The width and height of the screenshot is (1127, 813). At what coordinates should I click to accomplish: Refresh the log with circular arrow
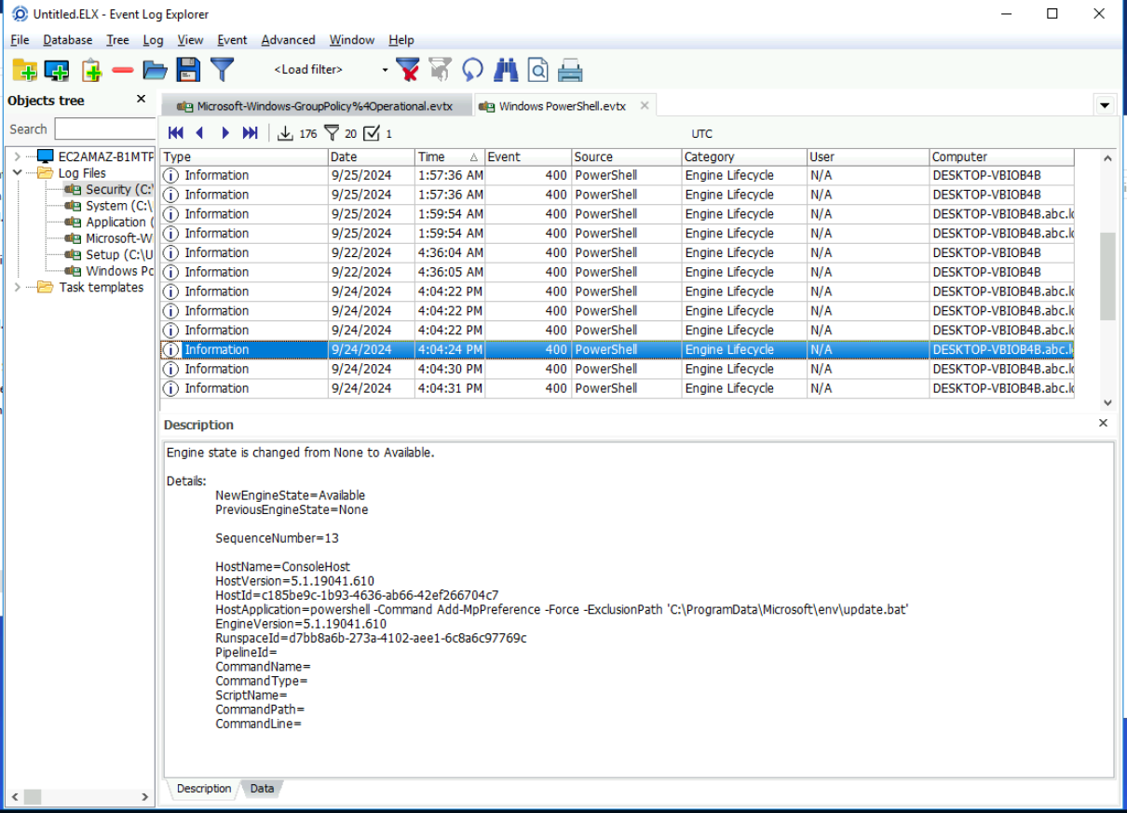point(473,70)
